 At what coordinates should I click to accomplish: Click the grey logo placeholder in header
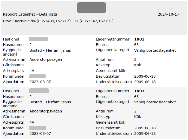pyautogui.click(x=91, y=8)
